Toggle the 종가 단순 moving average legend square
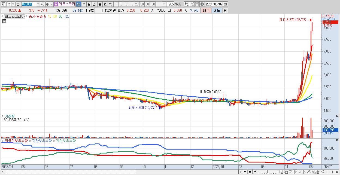 tap(27, 16)
